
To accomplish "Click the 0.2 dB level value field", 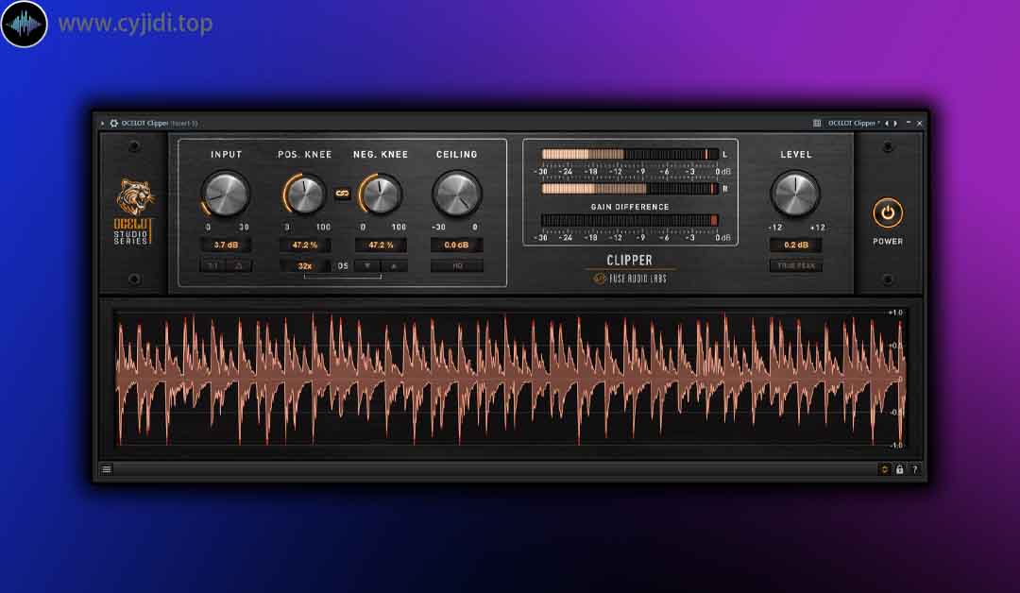I will (795, 246).
